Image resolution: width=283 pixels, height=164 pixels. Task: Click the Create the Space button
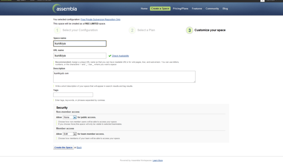[63, 147]
